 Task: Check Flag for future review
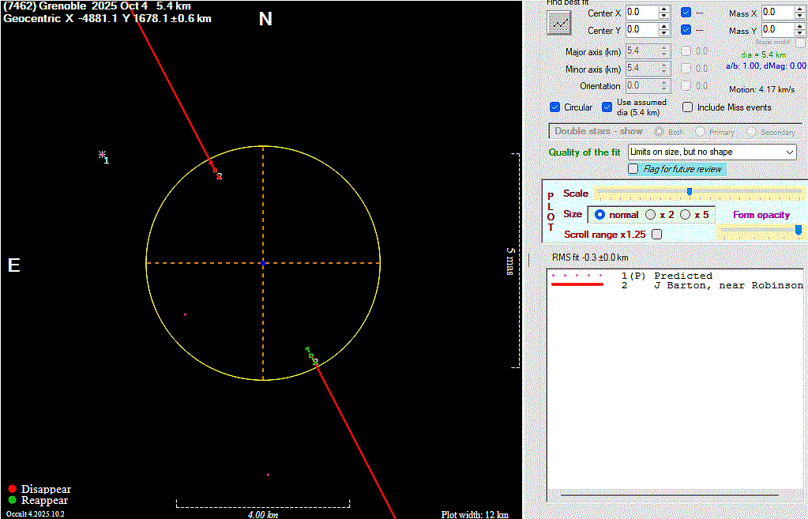click(x=633, y=169)
